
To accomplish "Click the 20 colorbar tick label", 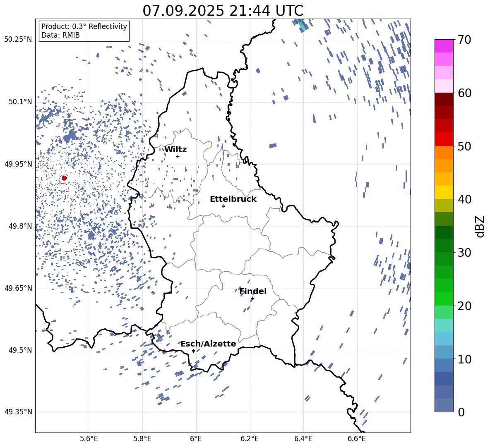I will click(464, 306).
